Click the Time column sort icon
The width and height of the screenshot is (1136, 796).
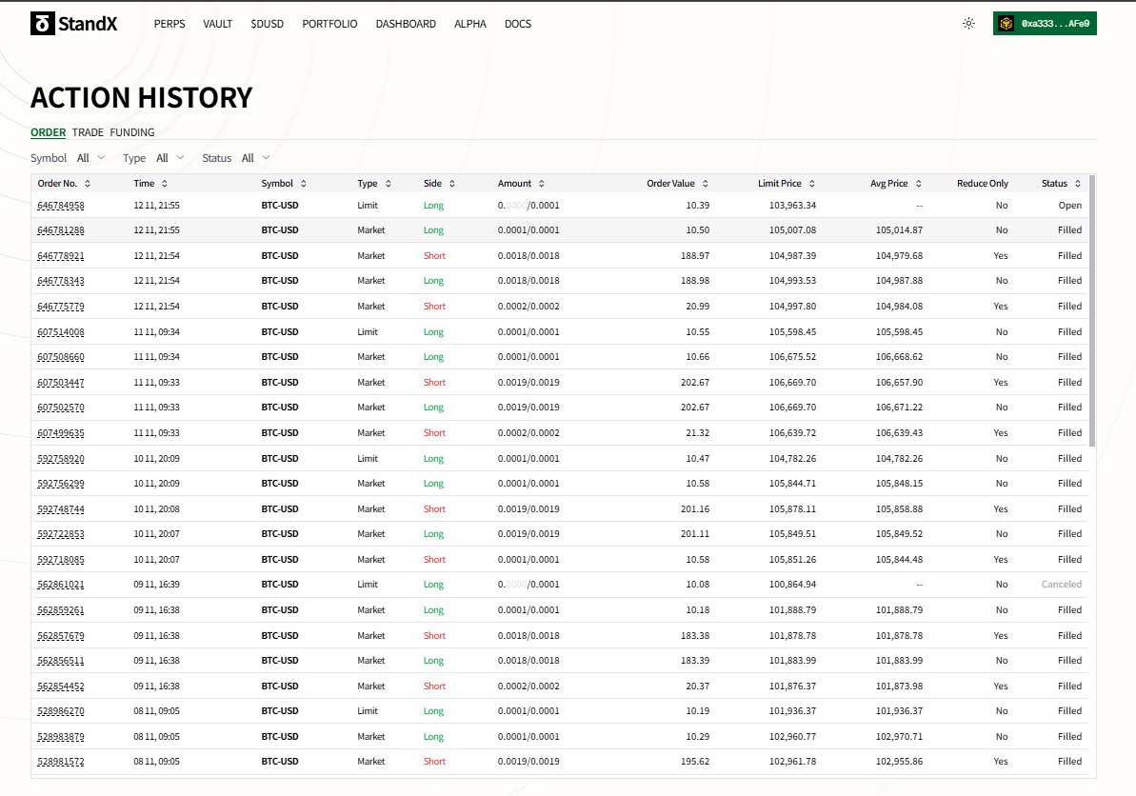(165, 183)
